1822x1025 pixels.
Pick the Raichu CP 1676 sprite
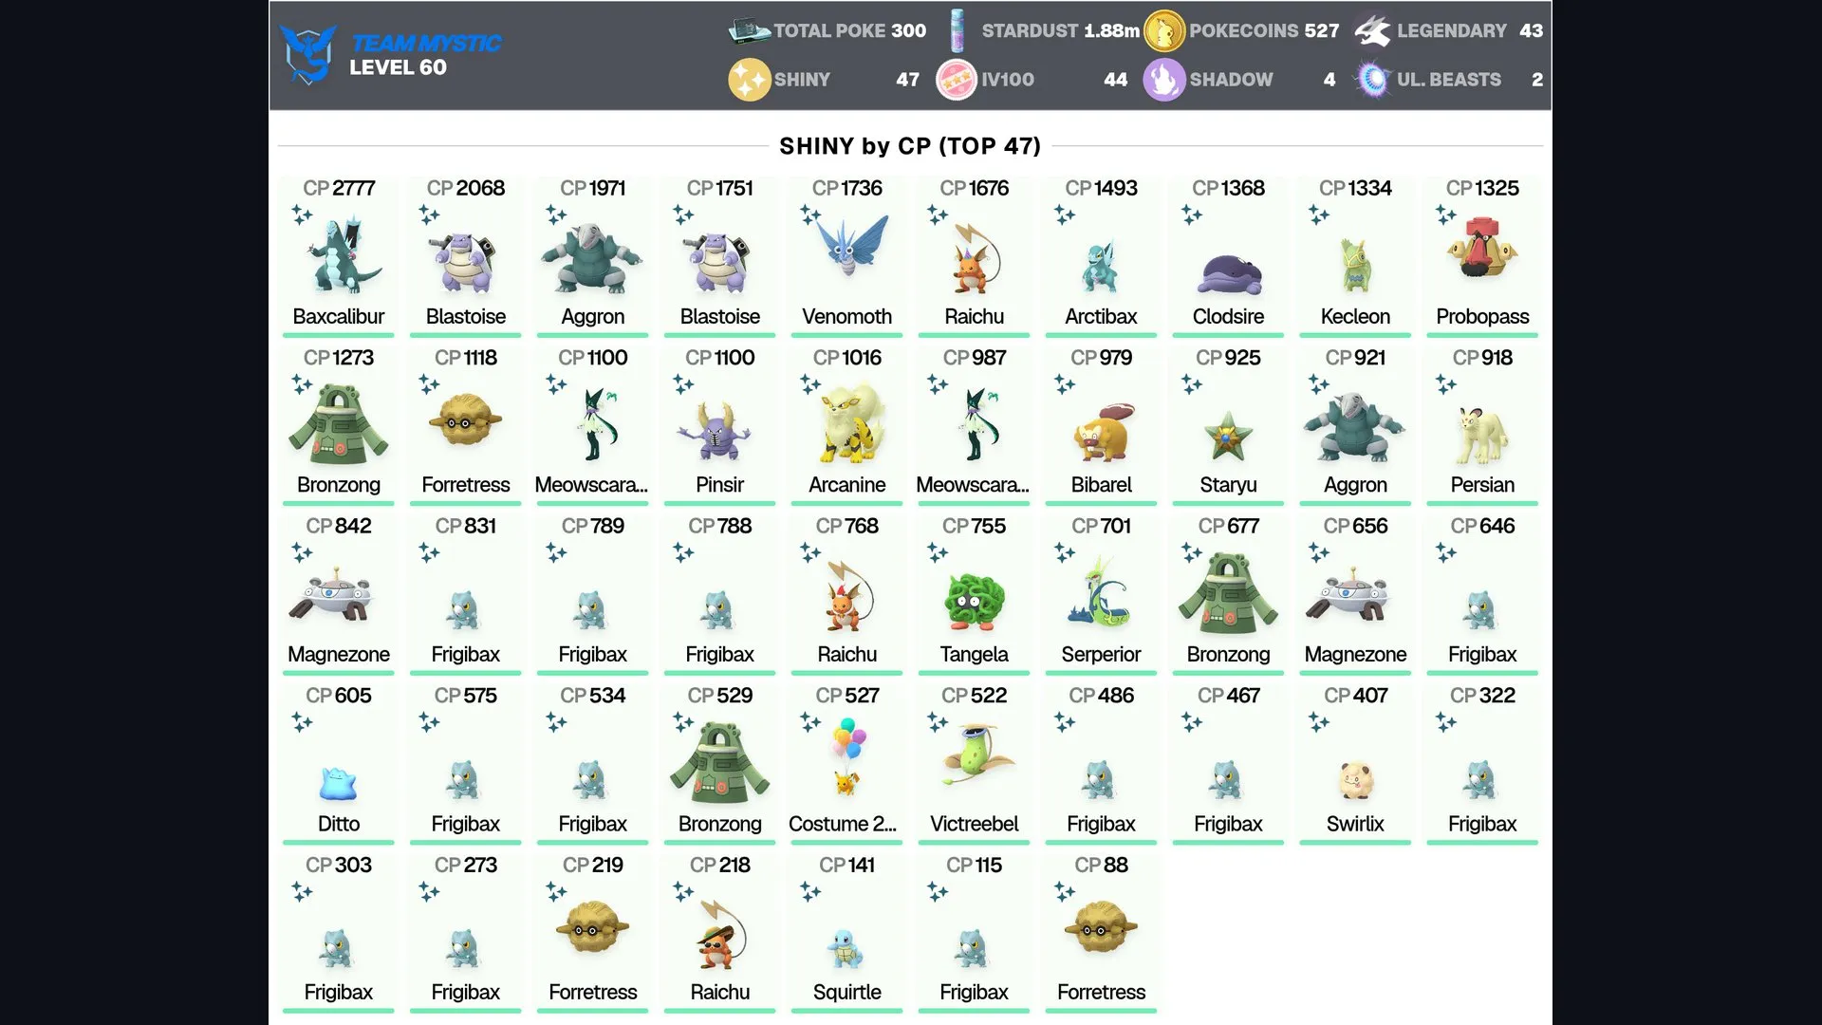[976, 258]
